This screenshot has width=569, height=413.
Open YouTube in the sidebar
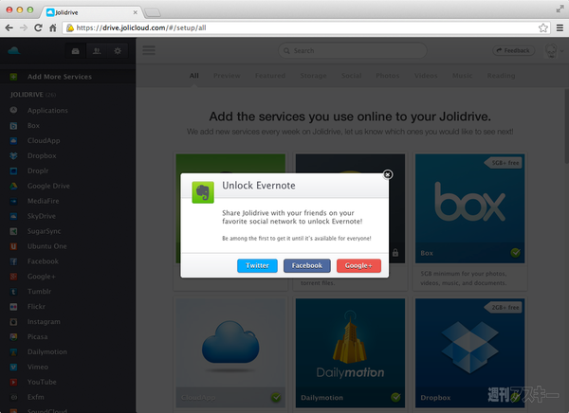pos(68,382)
